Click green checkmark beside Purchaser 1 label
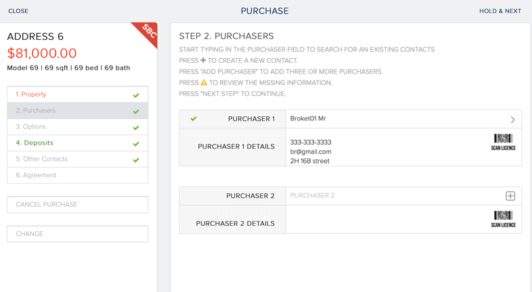532x292 pixels. pyautogui.click(x=194, y=119)
